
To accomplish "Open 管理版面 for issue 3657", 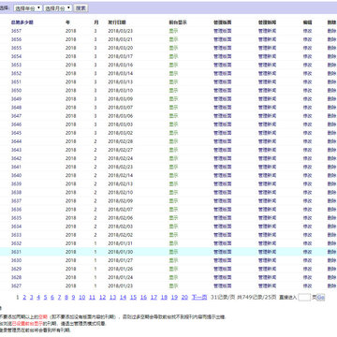I will pyautogui.click(x=223, y=31).
